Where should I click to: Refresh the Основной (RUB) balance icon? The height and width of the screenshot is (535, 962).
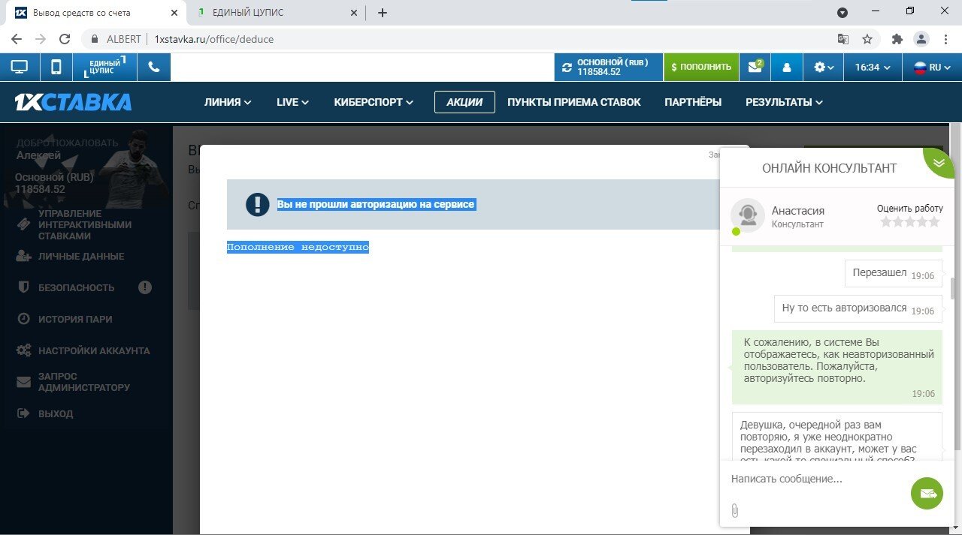567,68
